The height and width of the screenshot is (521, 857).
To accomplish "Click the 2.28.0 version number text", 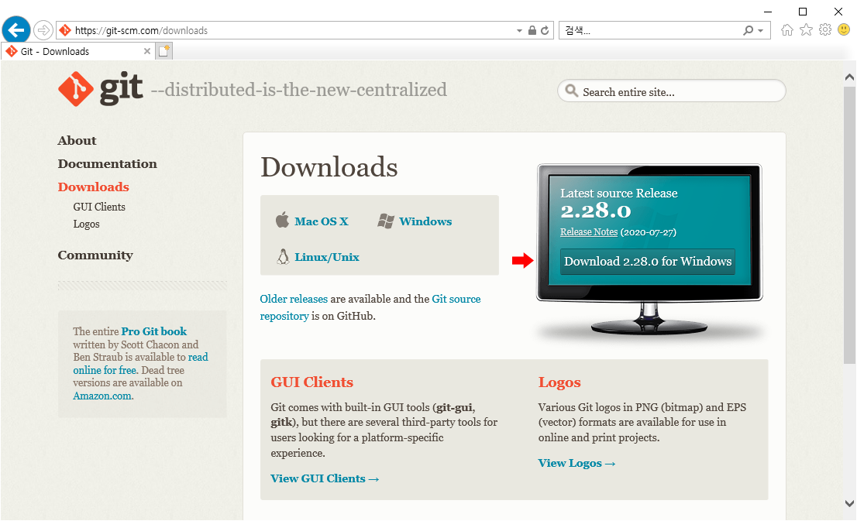I will click(x=596, y=211).
